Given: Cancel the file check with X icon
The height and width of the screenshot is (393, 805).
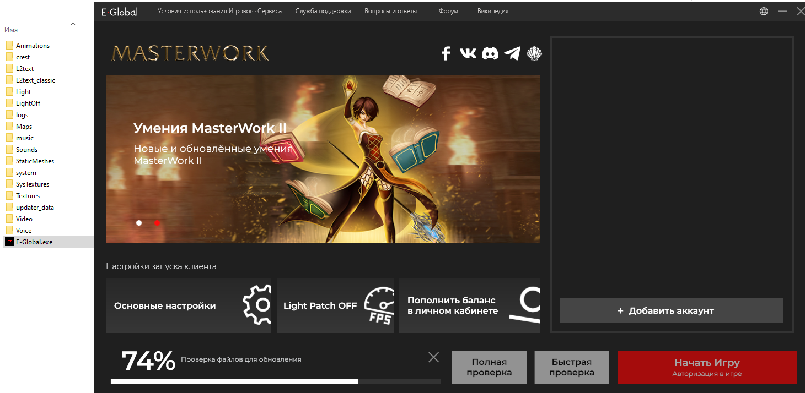Looking at the screenshot, I should 434,357.
